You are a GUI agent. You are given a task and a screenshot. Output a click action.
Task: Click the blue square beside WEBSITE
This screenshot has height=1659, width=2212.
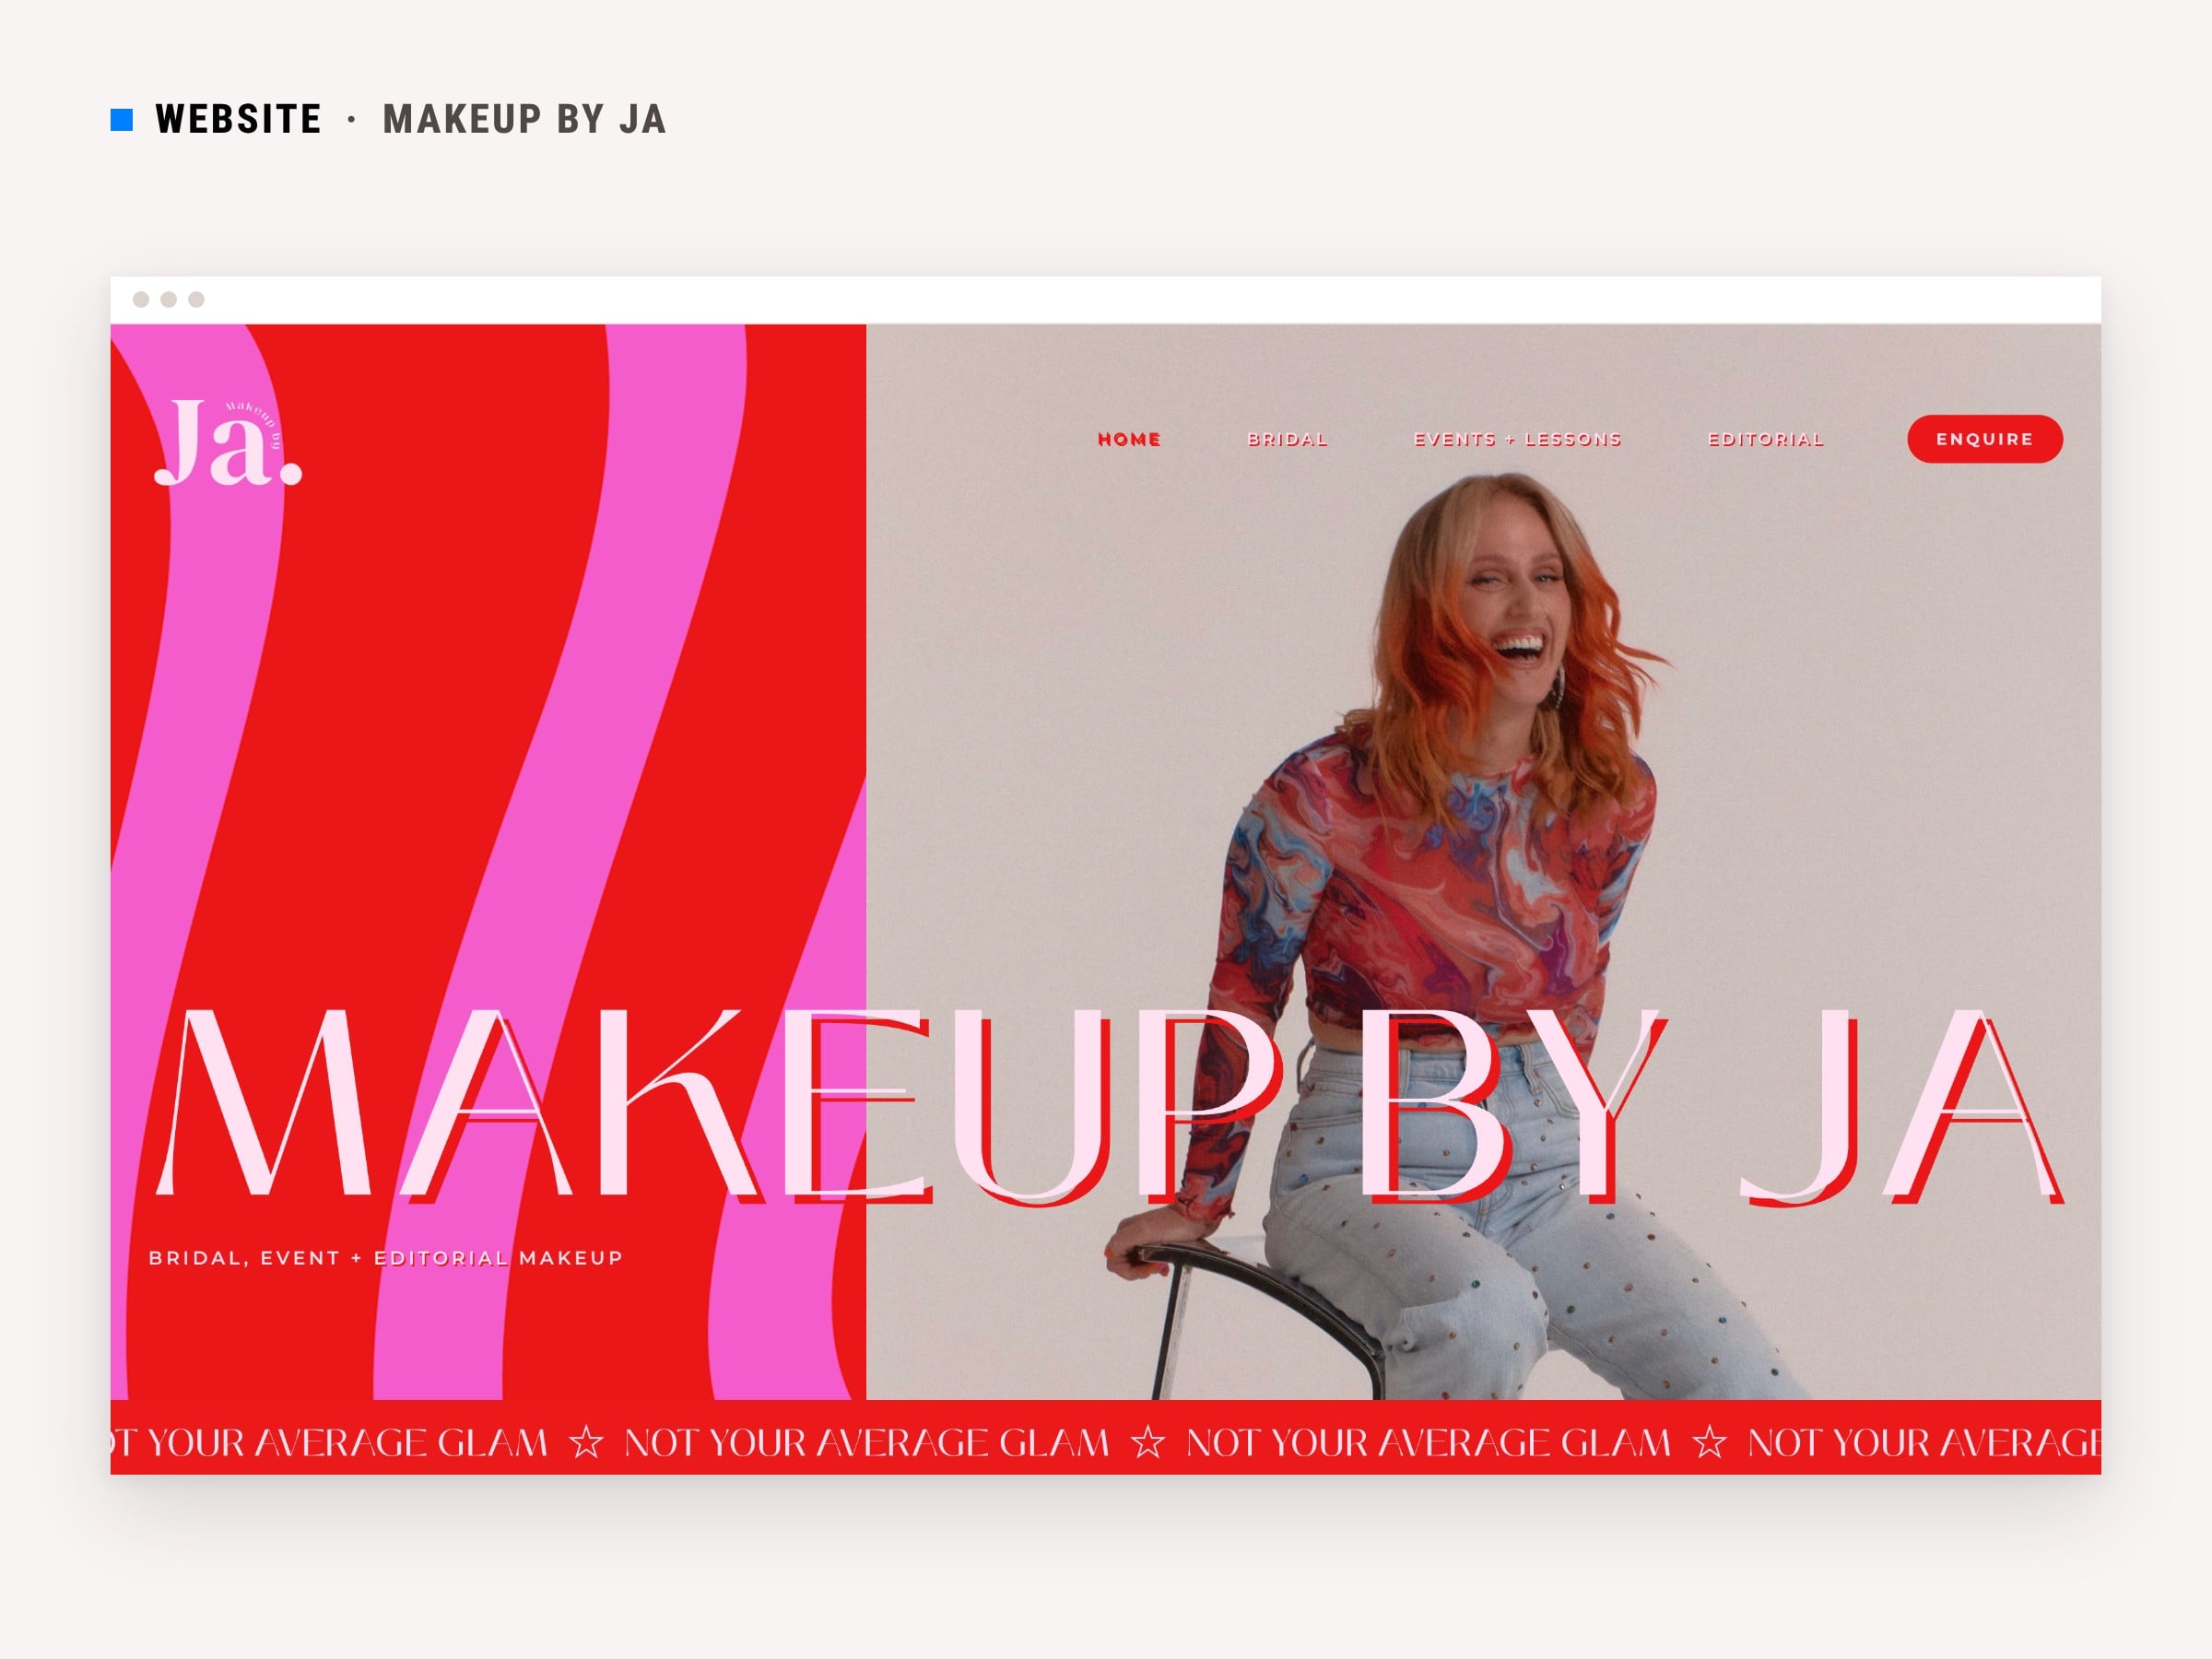122,120
